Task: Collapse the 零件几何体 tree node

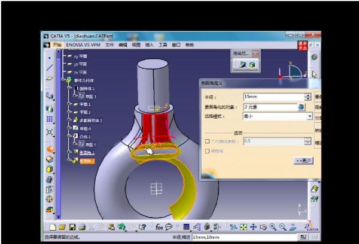Action: coord(63,80)
